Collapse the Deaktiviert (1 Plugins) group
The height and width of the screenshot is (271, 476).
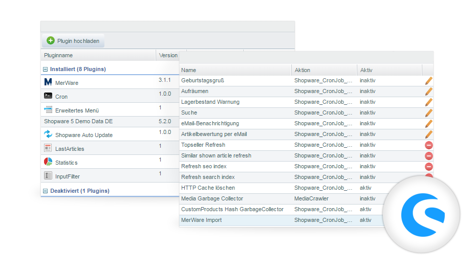pos(45,191)
